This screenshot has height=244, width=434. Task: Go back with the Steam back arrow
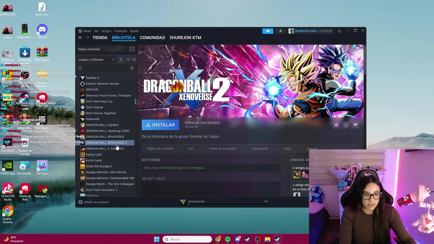pos(80,38)
